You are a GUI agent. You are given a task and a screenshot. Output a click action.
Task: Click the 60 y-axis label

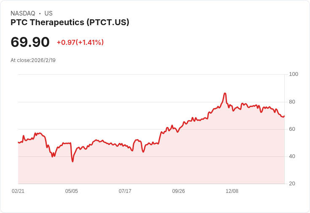tap(292, 129)
